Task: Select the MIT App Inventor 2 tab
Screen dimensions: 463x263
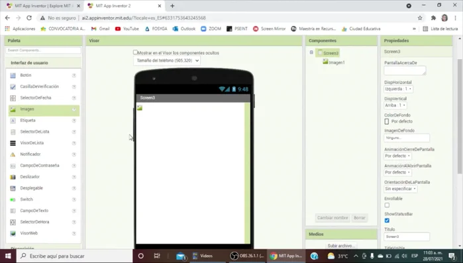Action: [124, 6]
